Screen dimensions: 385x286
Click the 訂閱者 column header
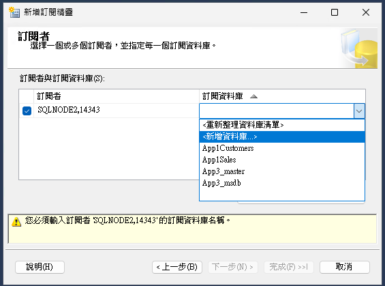pyautogui.click(x=117, y=96)
